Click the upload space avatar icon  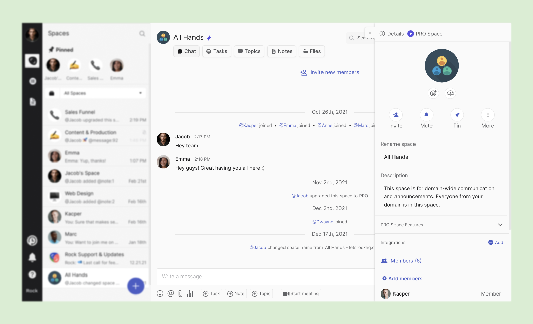pos(450,93)
